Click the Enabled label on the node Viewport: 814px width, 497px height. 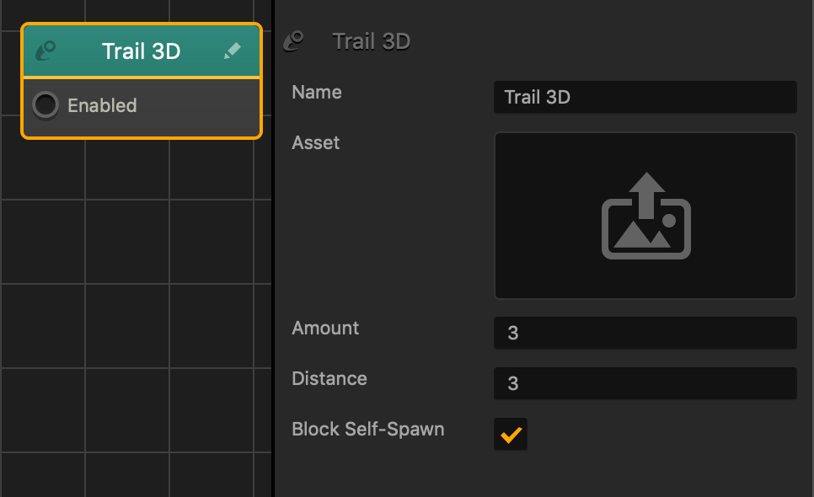click(x=102, y=106)
